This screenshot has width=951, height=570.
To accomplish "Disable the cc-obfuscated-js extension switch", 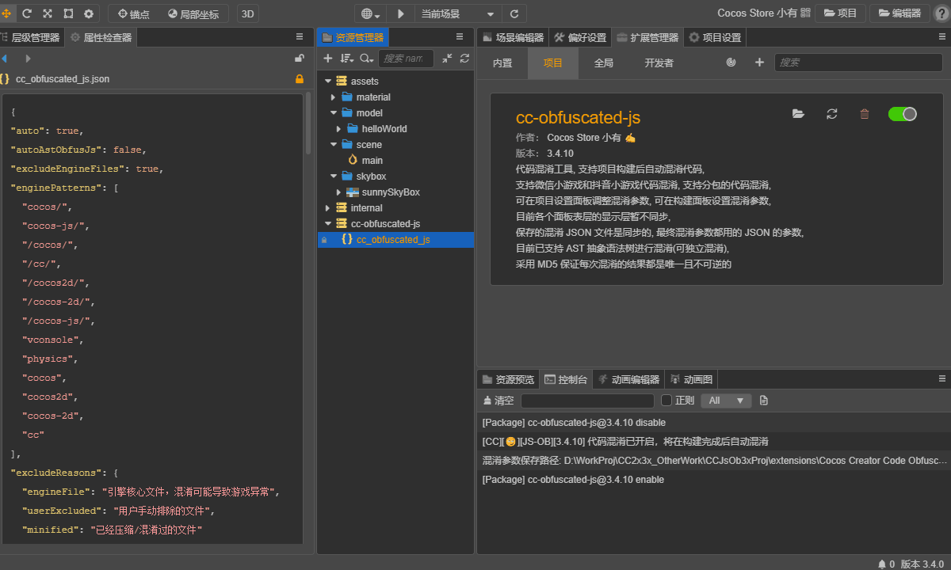I will click(x=903, y=114).
